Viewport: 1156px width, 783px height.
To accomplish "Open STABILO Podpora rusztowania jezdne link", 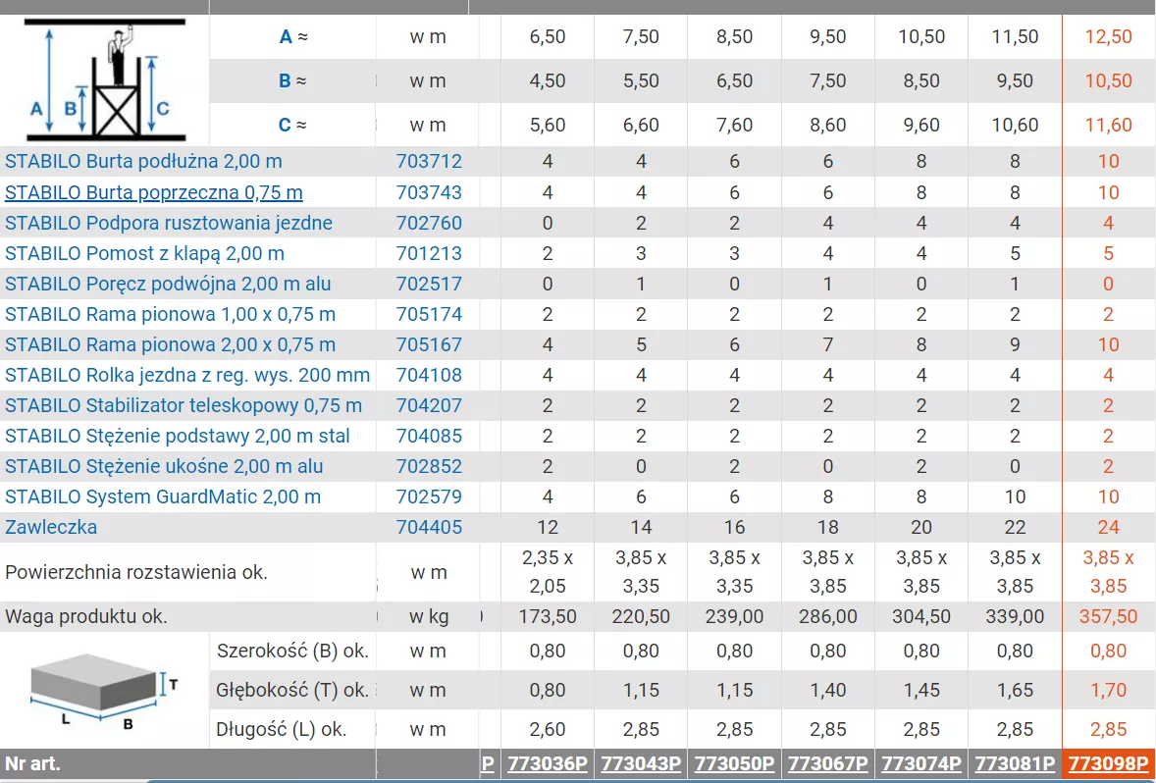I will [x=169, y=223].
